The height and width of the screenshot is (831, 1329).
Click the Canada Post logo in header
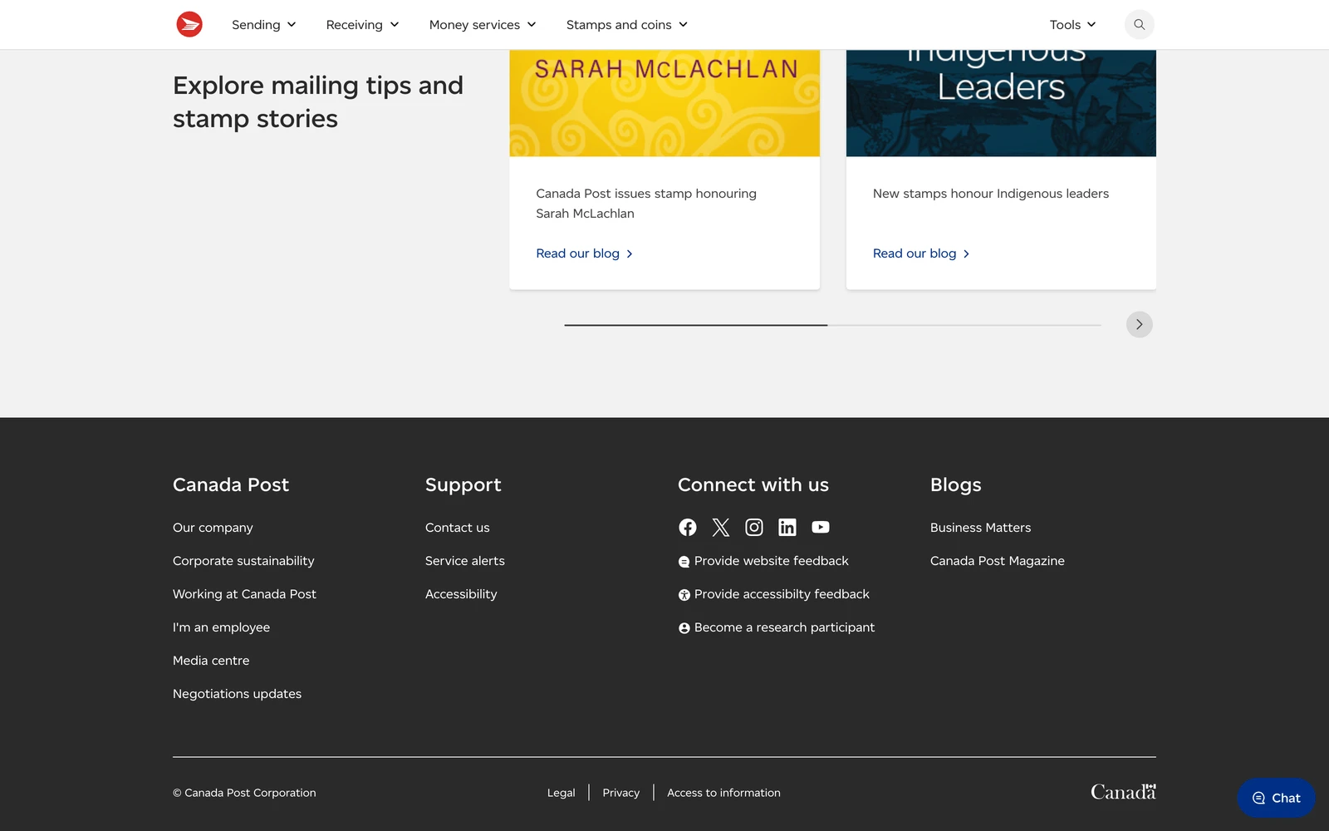[189, 24]
